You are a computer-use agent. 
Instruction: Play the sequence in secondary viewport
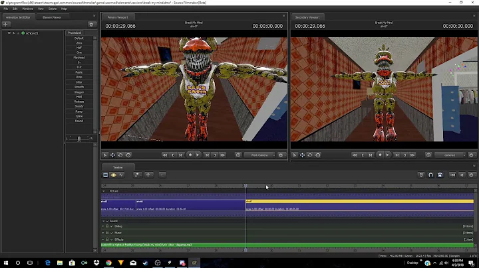point(388,155)
